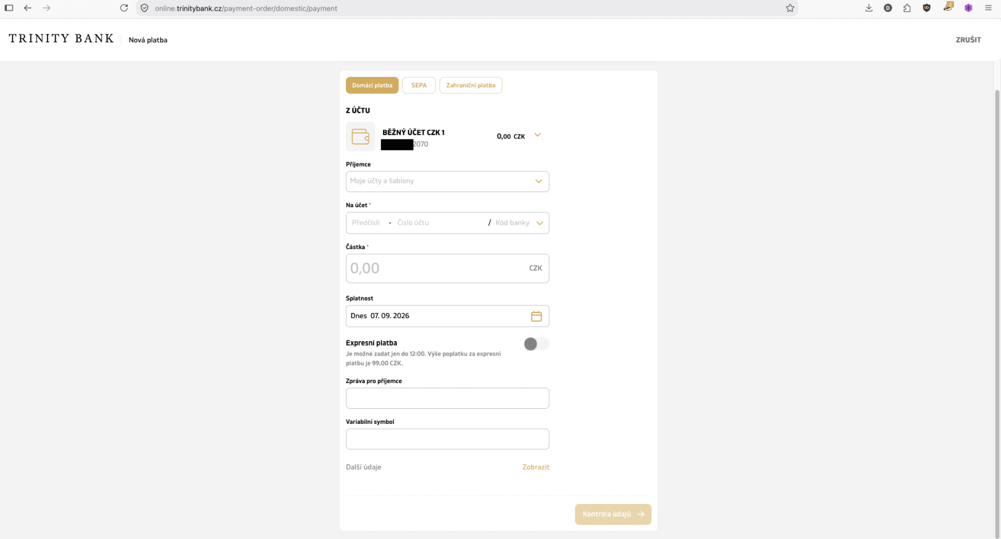Click the Kontrola údajů button
This screenshot has height=539, width=1001.
point(613,514)
